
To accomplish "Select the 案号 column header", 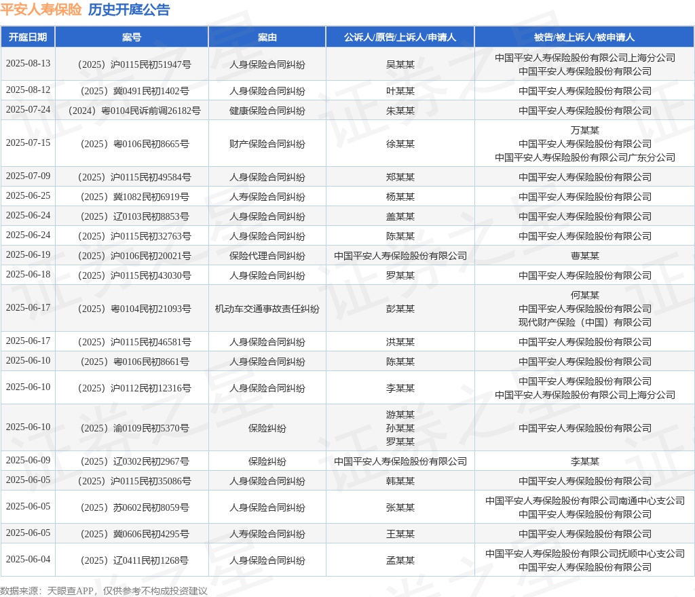I will point(132,37).
